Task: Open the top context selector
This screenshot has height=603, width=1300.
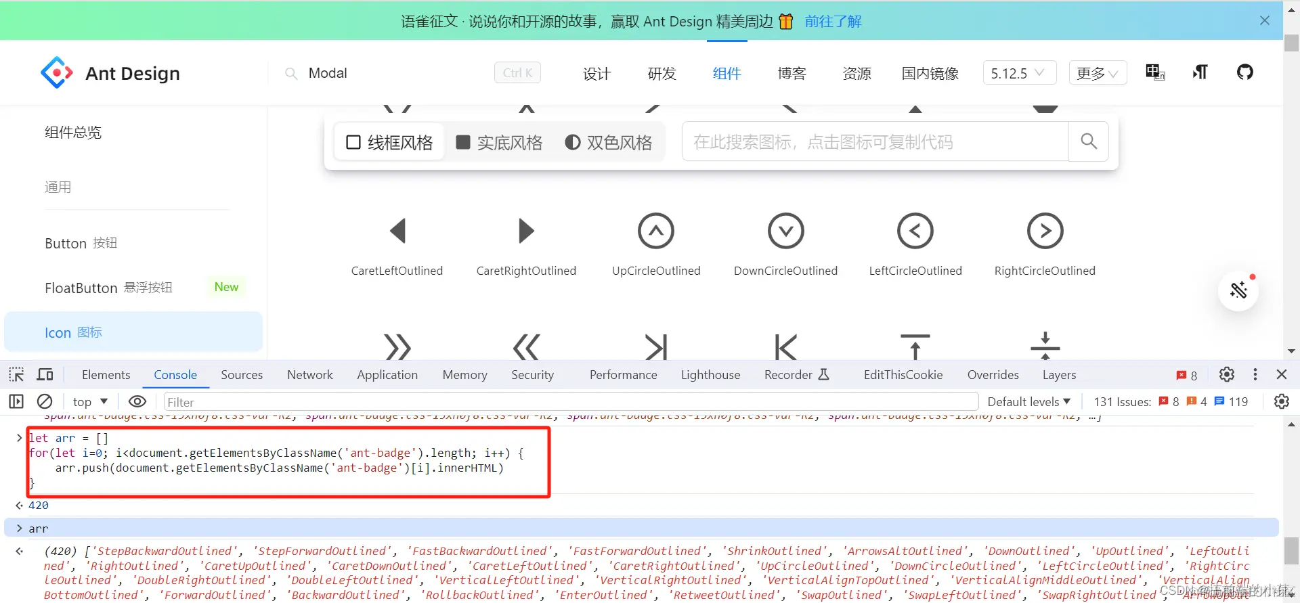Action: 90,401
